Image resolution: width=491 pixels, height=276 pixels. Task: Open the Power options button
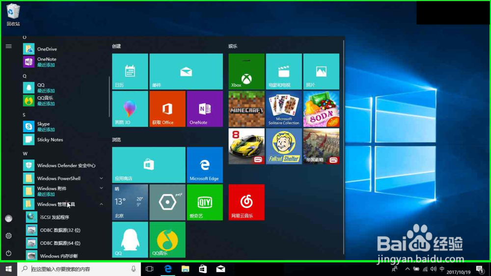[9, 253]
